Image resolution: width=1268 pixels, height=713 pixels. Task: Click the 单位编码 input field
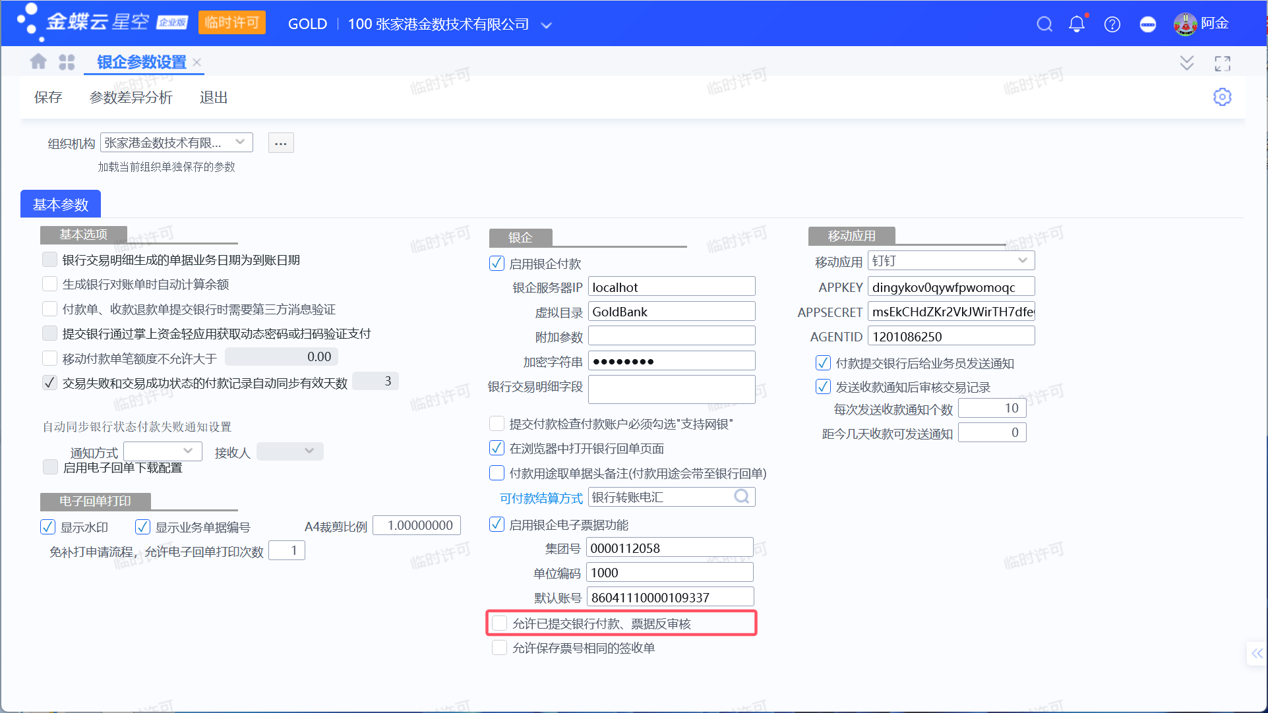click(x=670, y=572)
